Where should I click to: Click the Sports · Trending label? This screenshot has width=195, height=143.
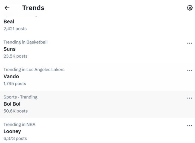click(20, 97)
